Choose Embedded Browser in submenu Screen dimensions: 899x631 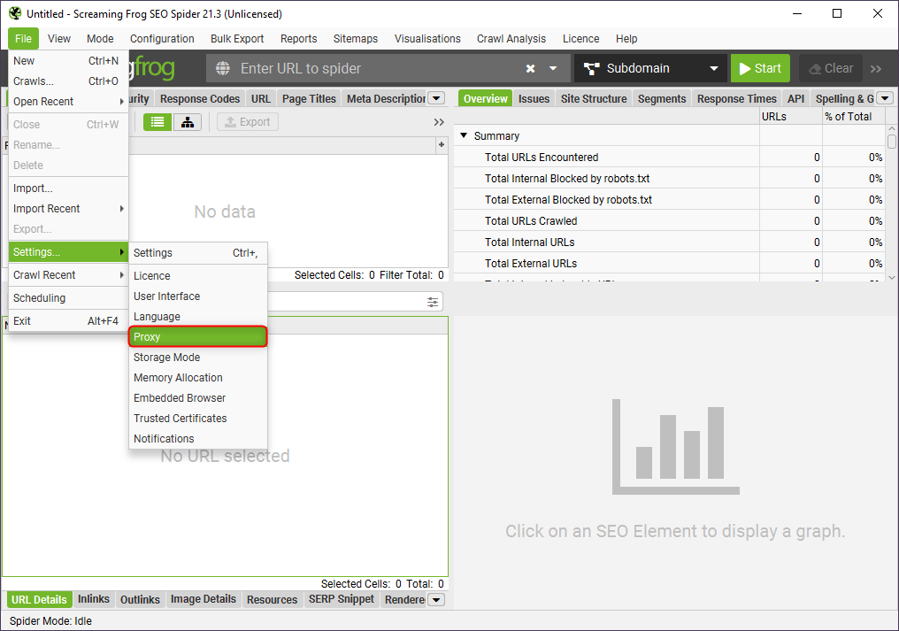point(198,398)
